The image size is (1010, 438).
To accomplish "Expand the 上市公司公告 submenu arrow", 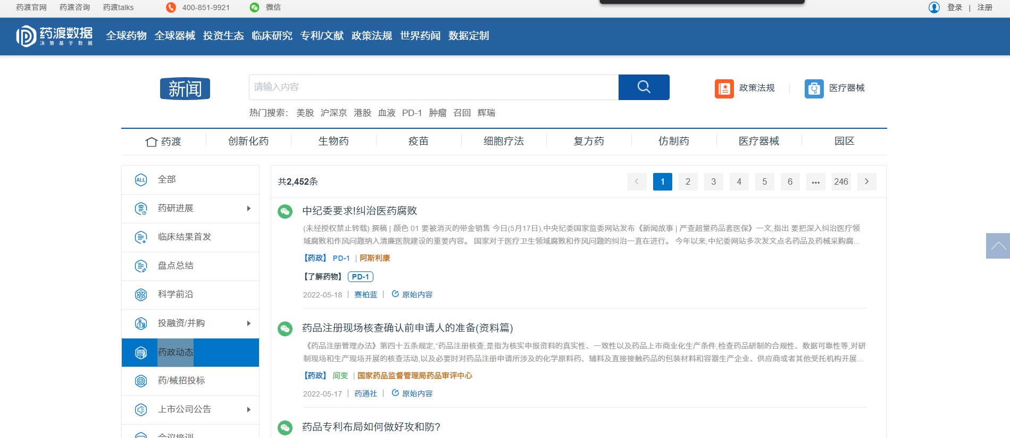I will coord(248,410).
